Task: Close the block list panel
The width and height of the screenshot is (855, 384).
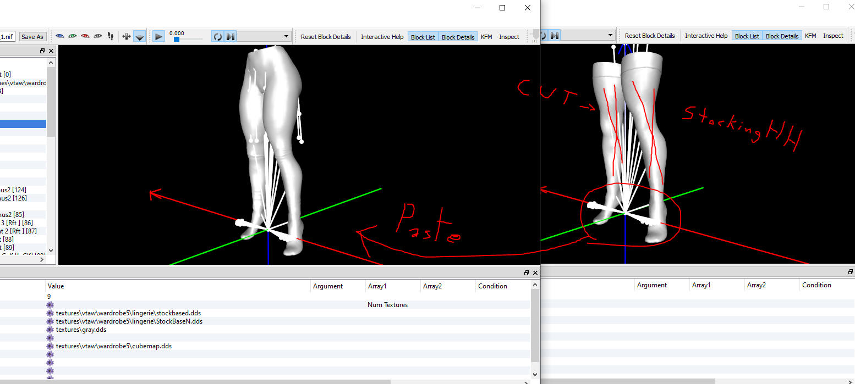Action: [51, 51]
